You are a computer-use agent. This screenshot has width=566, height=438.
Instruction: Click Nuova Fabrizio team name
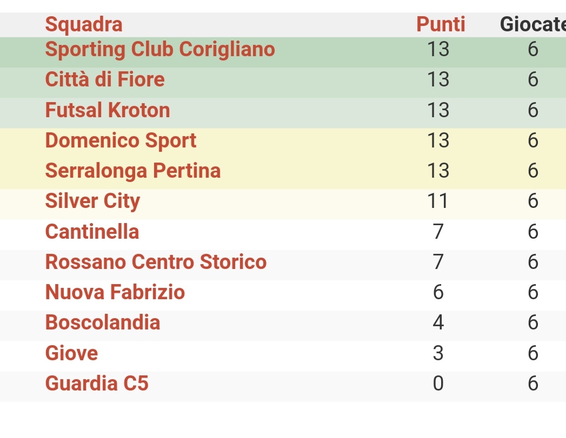(x=115, y=292)
